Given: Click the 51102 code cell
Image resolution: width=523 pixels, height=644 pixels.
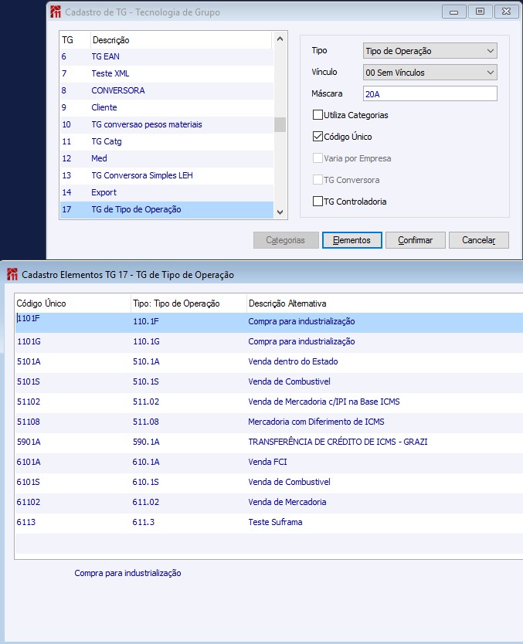Looking at the screenshot, I should click(x=73, y=402).
